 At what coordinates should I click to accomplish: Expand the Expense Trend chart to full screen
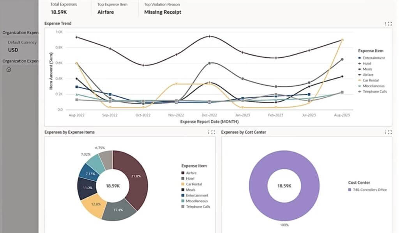point(389,23)
